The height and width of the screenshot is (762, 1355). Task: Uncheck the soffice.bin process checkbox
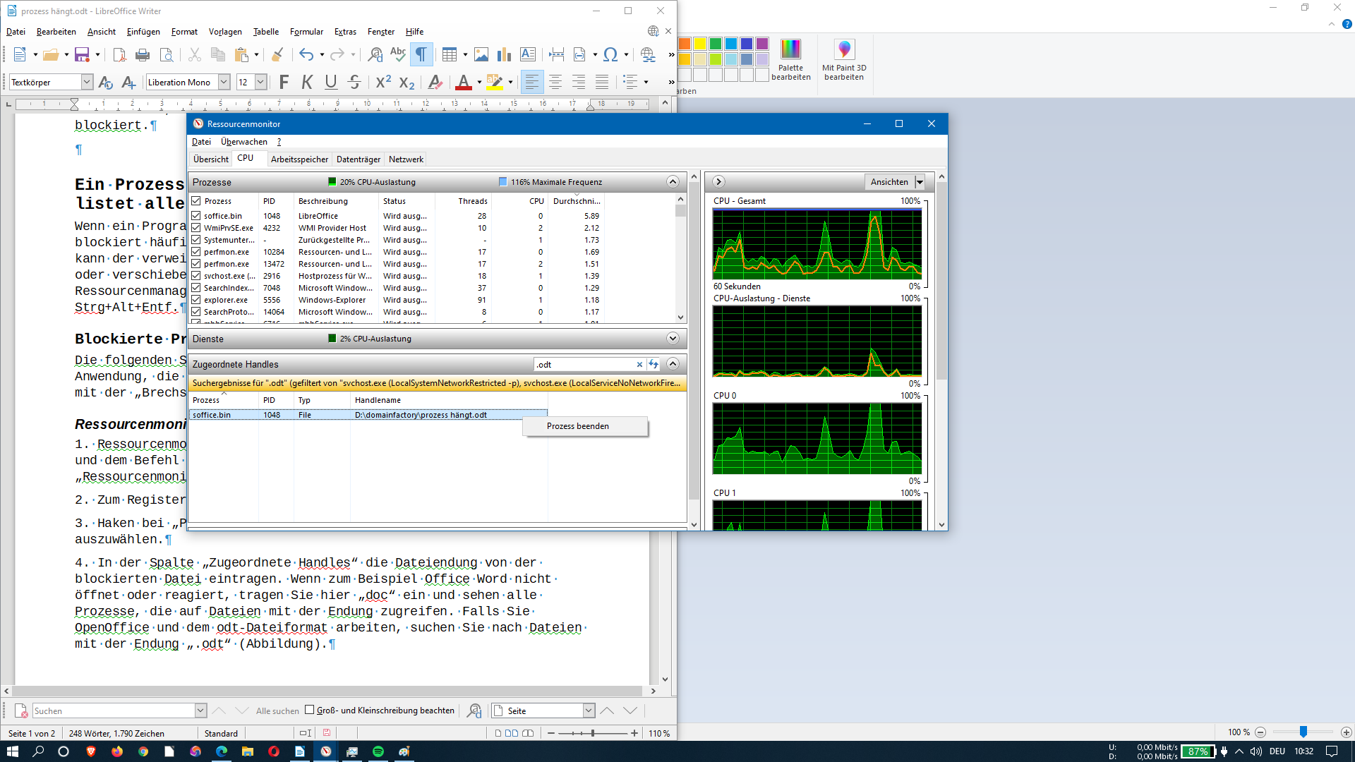196,216
